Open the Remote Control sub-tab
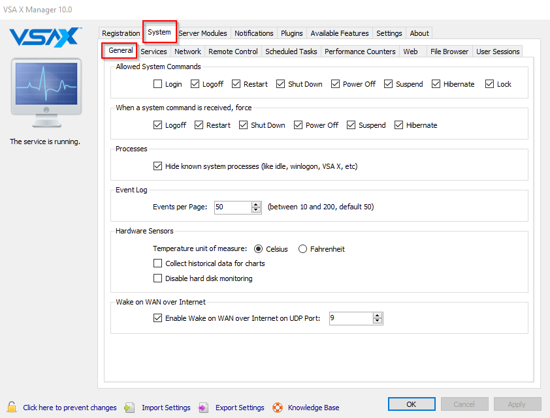 click(233, 52)
